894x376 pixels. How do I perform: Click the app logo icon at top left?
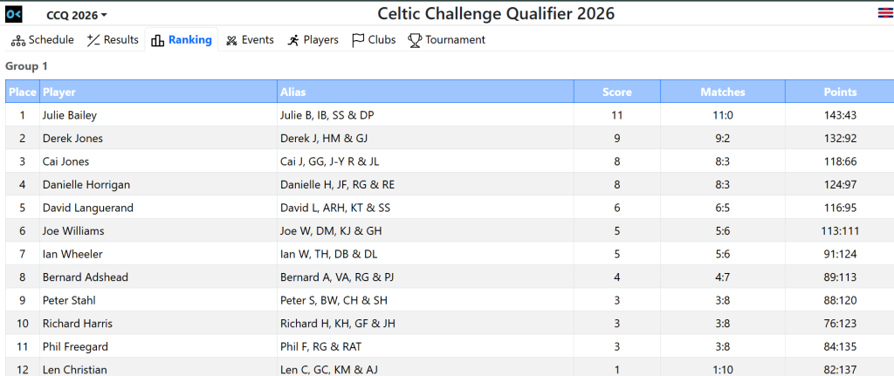(14, 14)
